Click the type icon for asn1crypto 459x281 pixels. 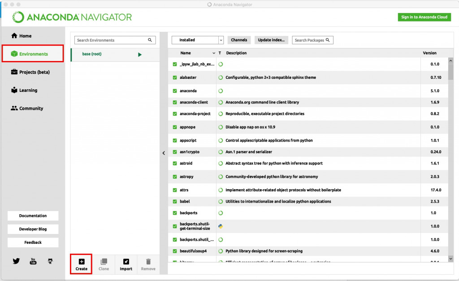(221, 152)
